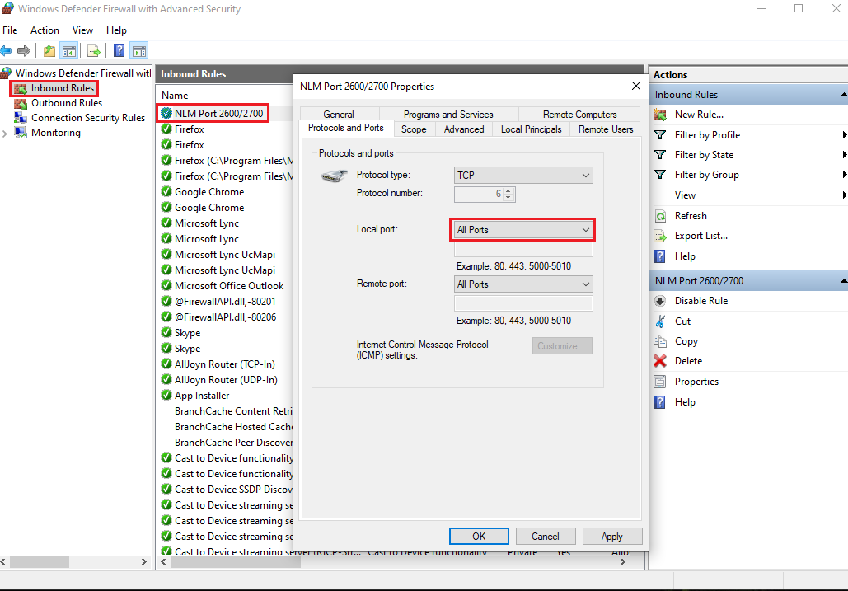848x591 pixels.
Task: Open the View menu
Action: [x=82, y=30]
